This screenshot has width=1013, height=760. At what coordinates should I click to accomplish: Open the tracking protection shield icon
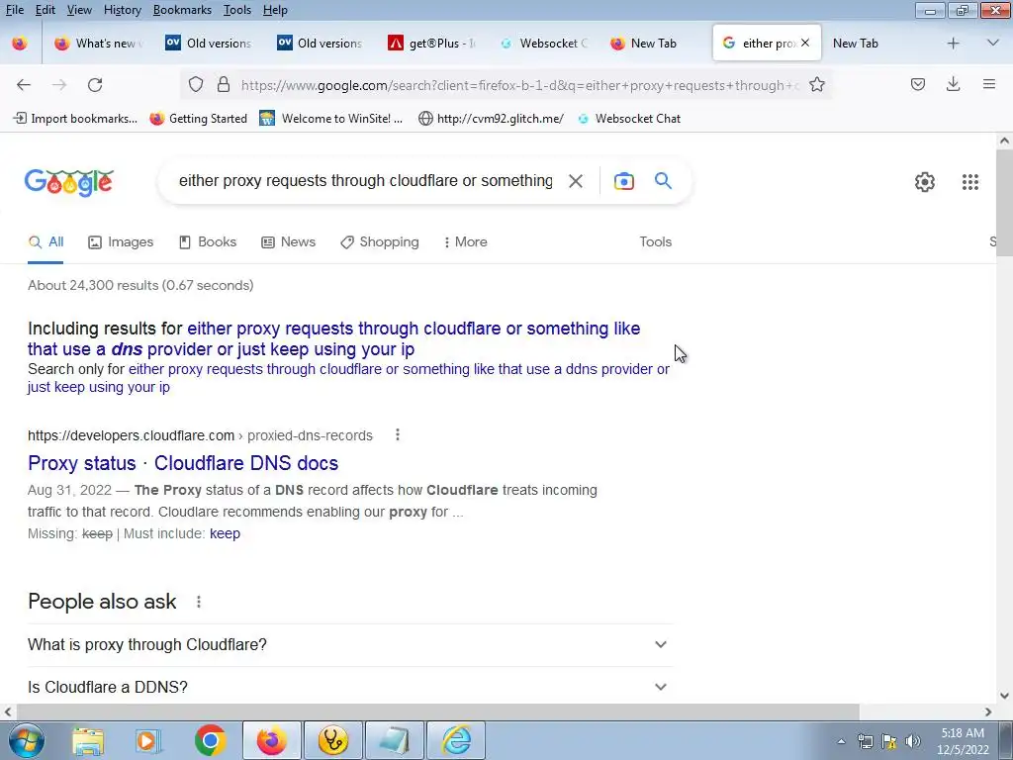pyautogui.click(x=196, y=85)
